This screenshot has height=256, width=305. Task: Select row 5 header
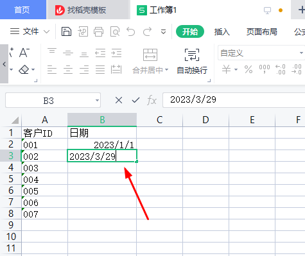point(11,179)
